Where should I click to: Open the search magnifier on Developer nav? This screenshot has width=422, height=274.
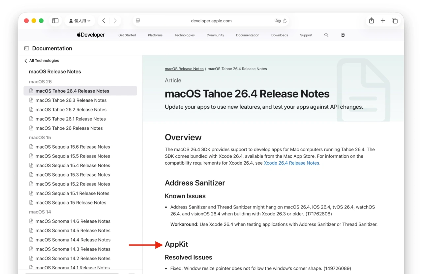tap(326, 35)
